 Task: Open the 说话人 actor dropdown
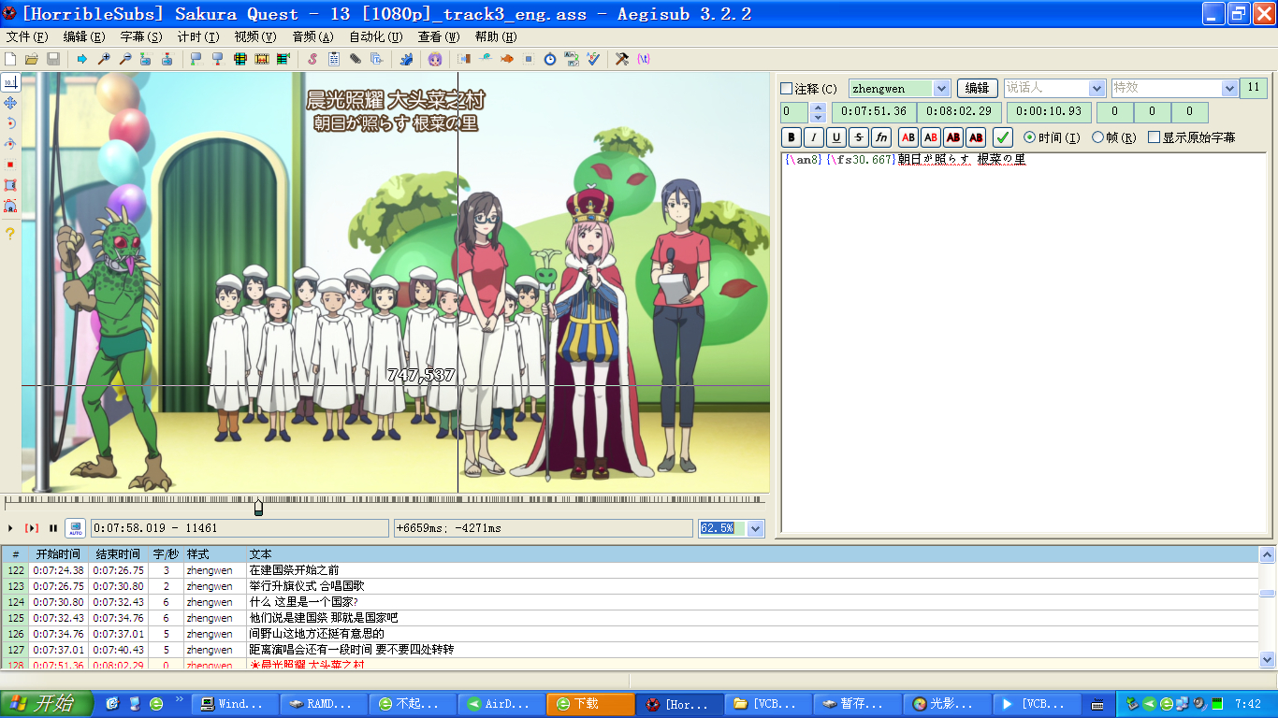tap(1097, 88)
